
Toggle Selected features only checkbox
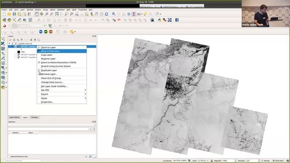(9, 157)
